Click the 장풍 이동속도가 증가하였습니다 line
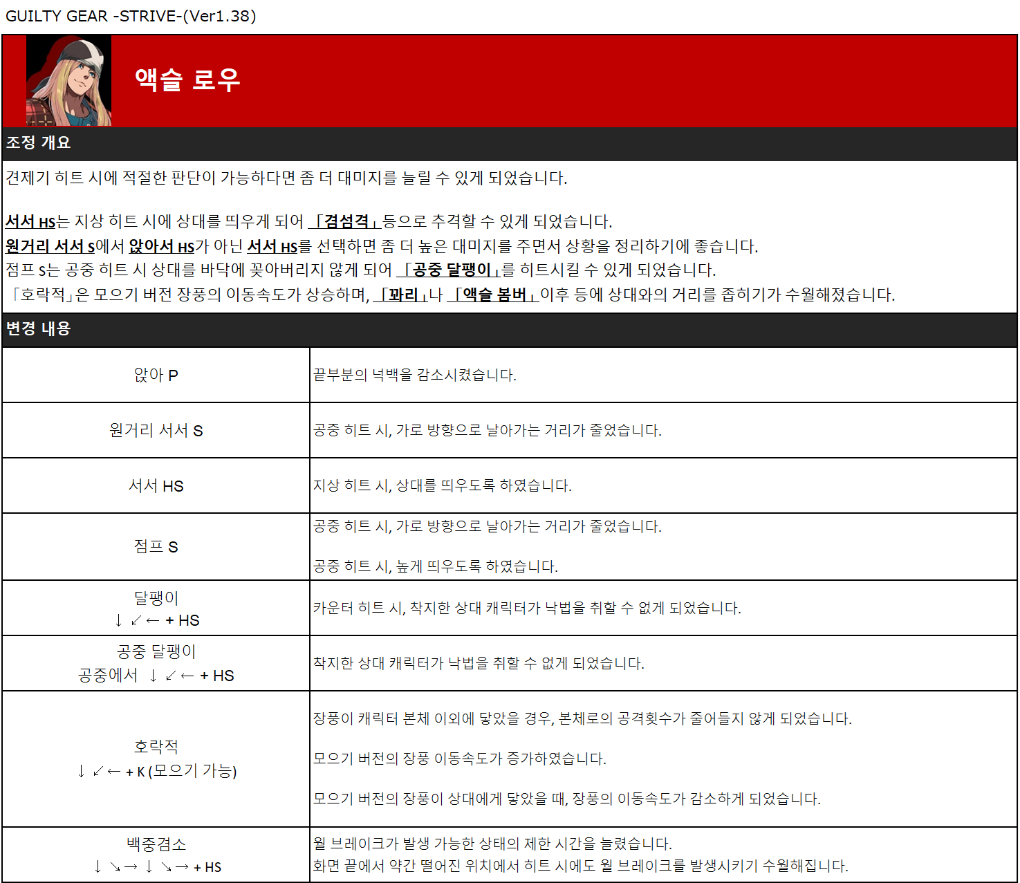This screenshot has width=1020, height=883. [x=460, y=759]
